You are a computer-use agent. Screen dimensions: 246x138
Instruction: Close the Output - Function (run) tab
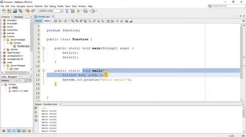tap(60, 104)
